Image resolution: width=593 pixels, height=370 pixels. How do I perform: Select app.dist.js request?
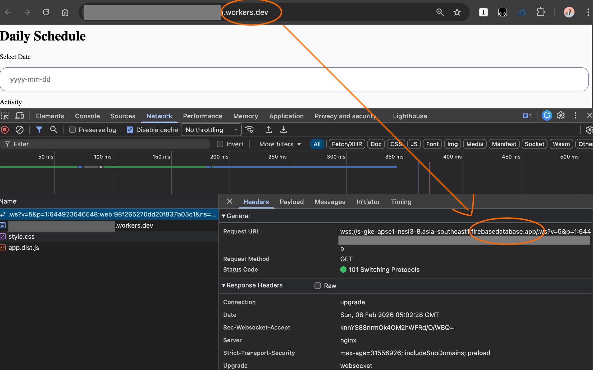[24, 248]
